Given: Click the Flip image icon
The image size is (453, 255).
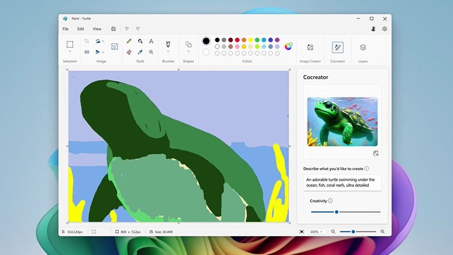Looking at the screenshot, I should [98, 52].
